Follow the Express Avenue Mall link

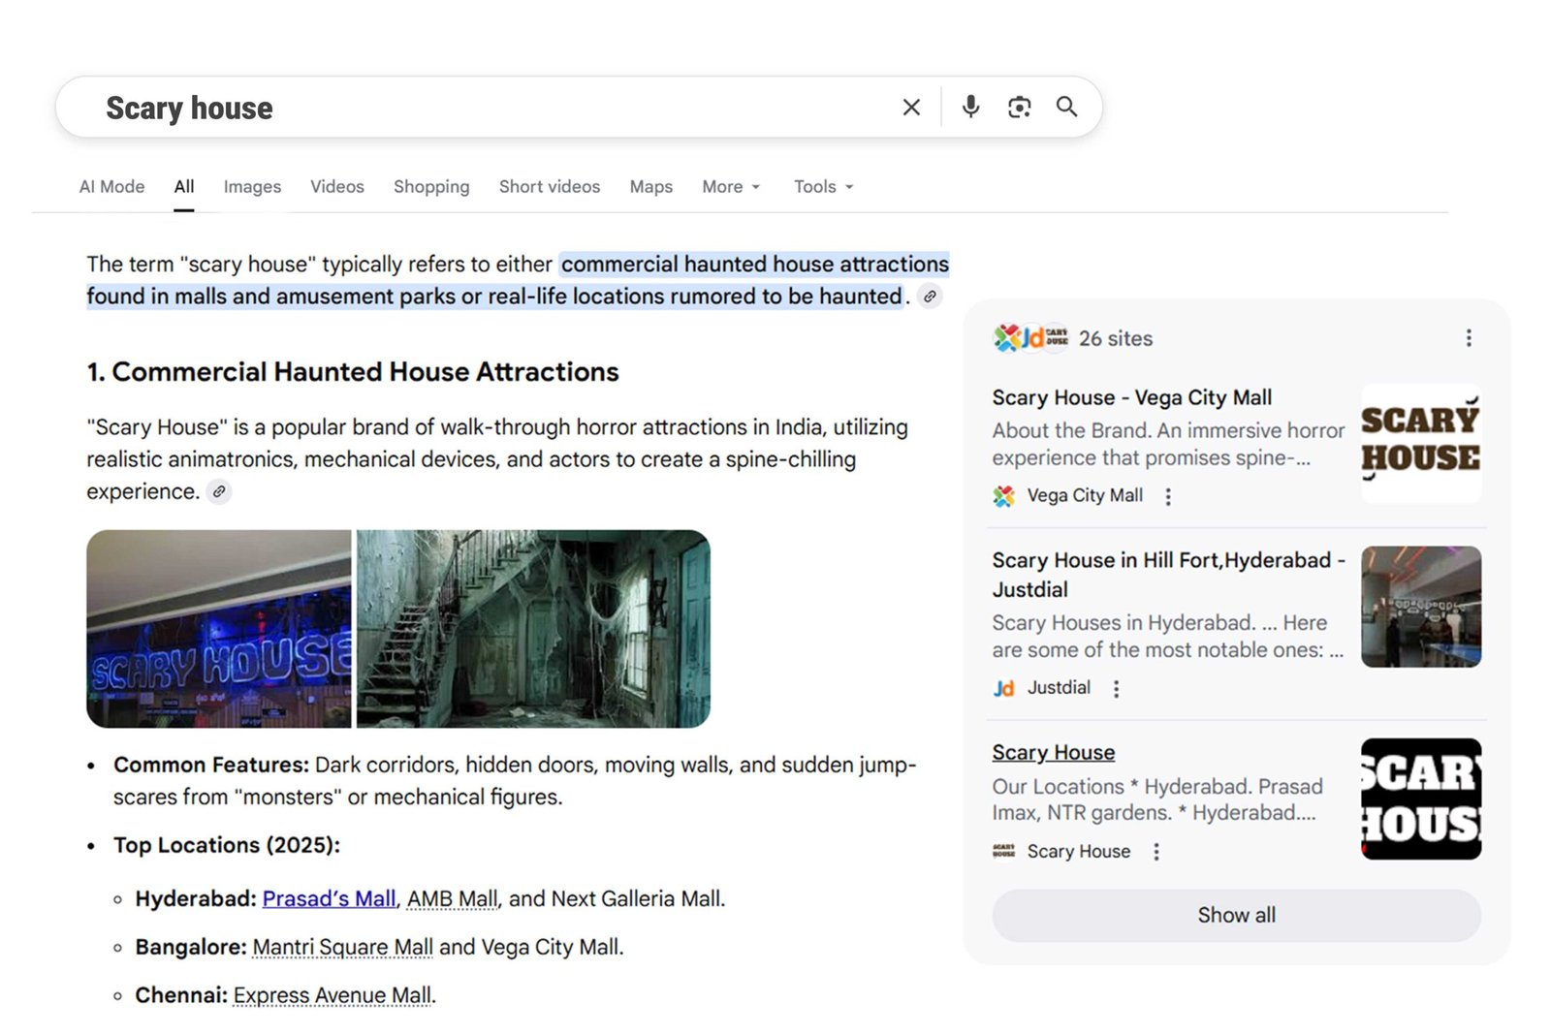click(332, 995)
